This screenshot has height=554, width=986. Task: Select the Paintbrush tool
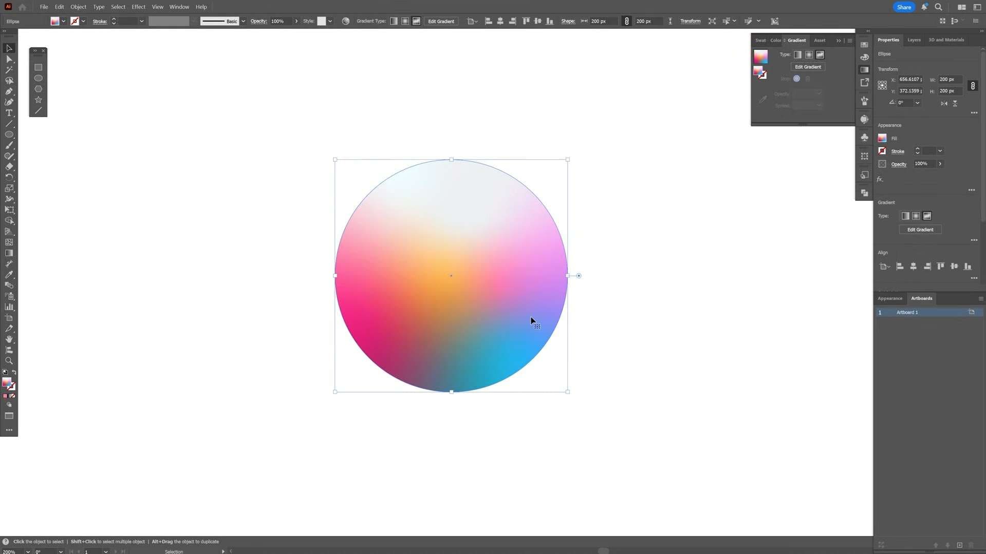(9, 145)
